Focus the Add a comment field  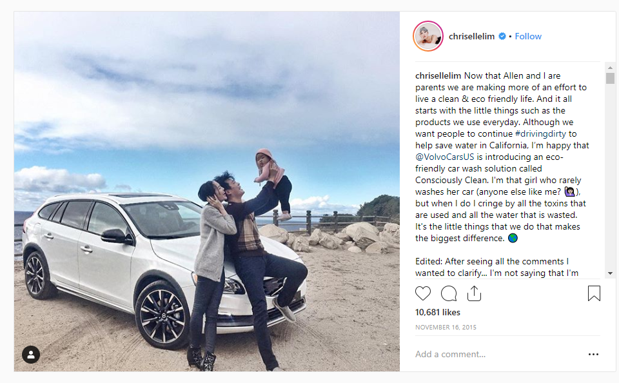[497, 354]
